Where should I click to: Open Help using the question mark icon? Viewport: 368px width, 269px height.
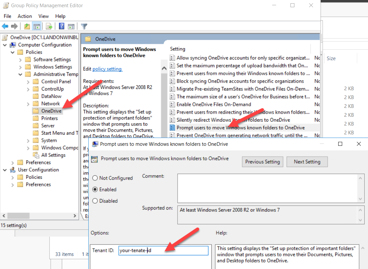tap(61, 26)
